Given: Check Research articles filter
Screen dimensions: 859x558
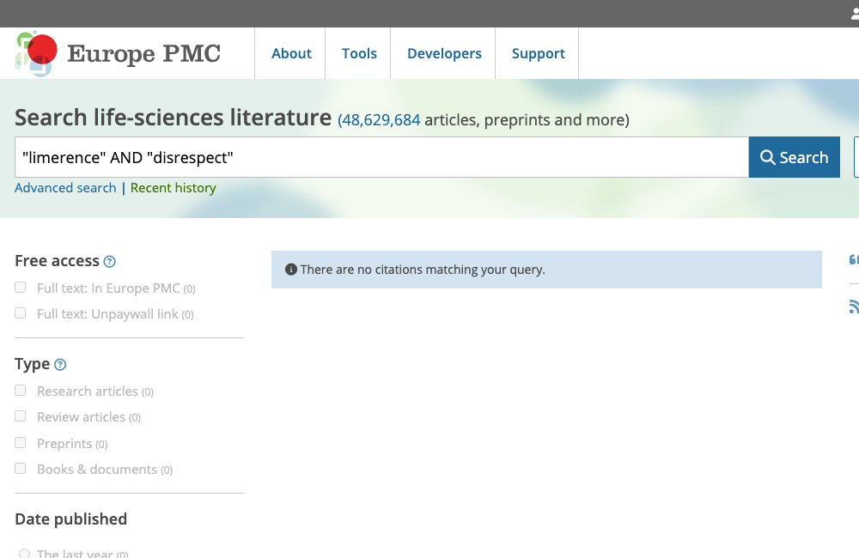Looking at the screenshot, I should pos(21,391).
